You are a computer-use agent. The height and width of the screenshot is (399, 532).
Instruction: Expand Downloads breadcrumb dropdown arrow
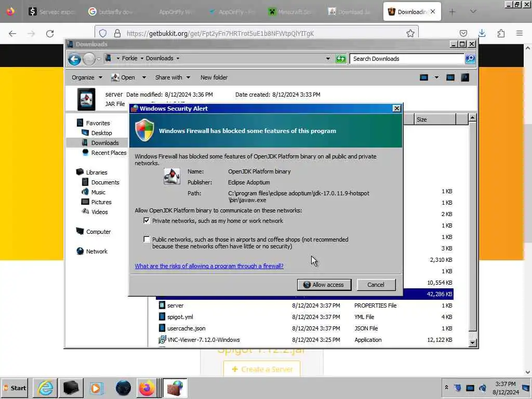click(x=178, y=58)
